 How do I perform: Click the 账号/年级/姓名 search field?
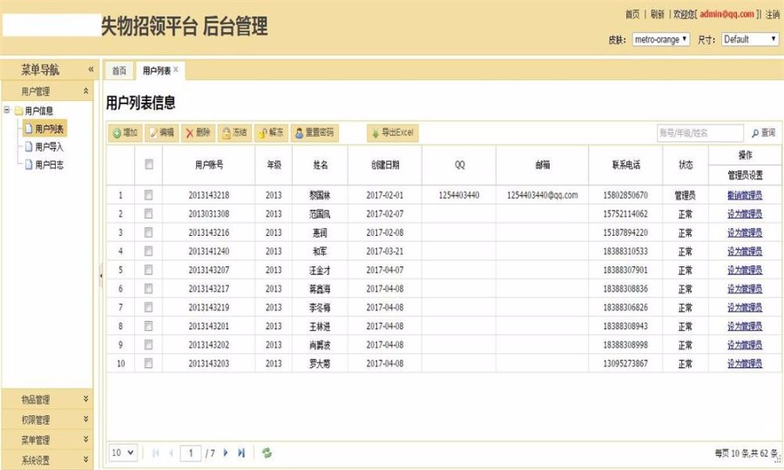pyautogui.click(x=700, y=133)
